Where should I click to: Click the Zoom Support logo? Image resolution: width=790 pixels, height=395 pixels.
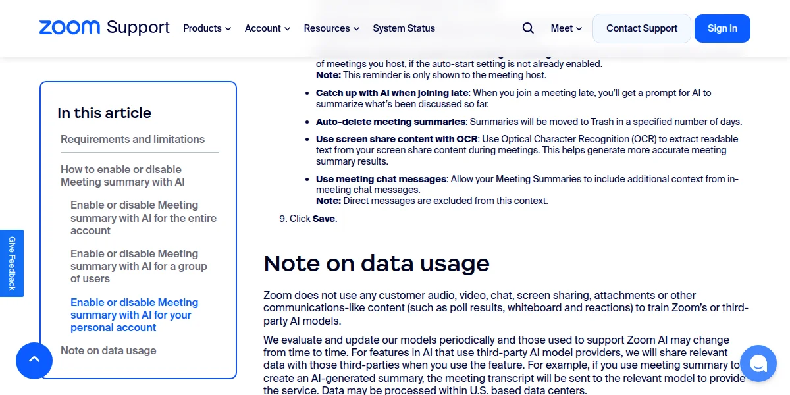click(x=105, y=28)
